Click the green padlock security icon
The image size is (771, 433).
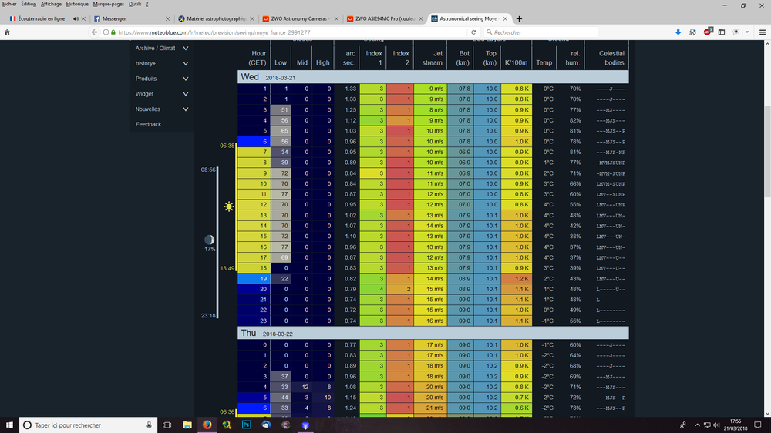(x=113, y=32)
